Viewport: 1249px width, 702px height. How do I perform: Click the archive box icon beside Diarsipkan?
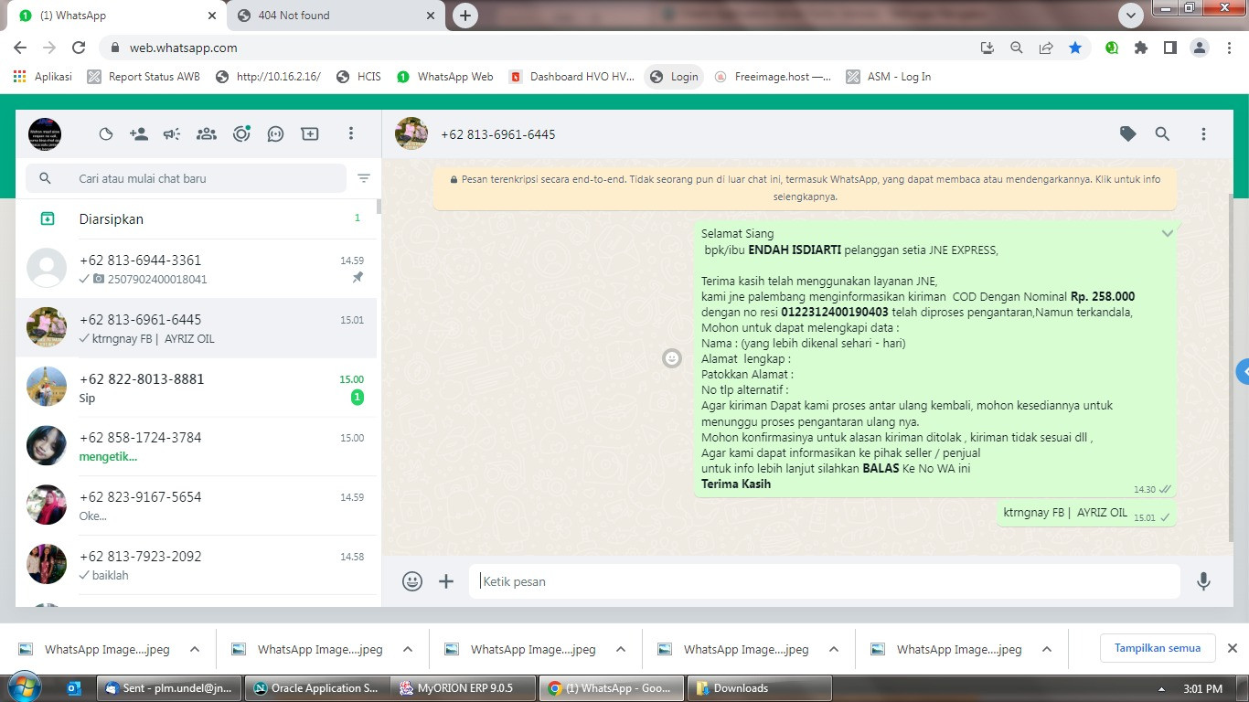point(47,219)
